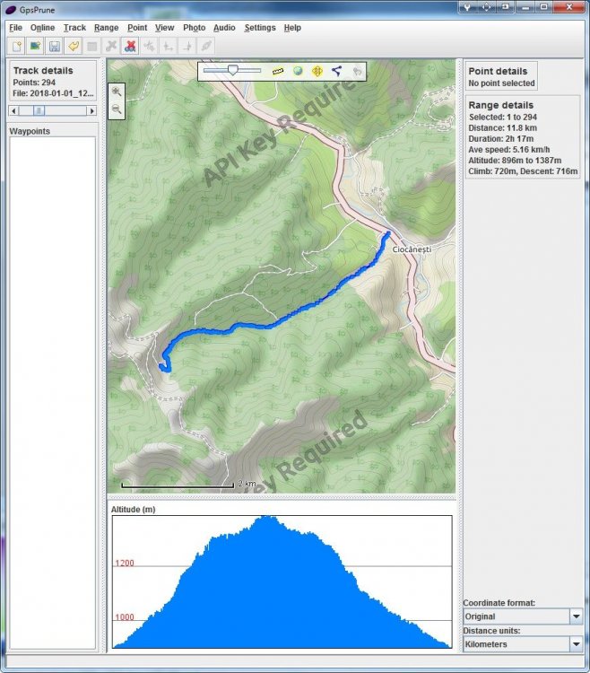This screenshot has height=673, width=590.
Task: Click the Ciocănești town label on map
Action: coord(412,249)
